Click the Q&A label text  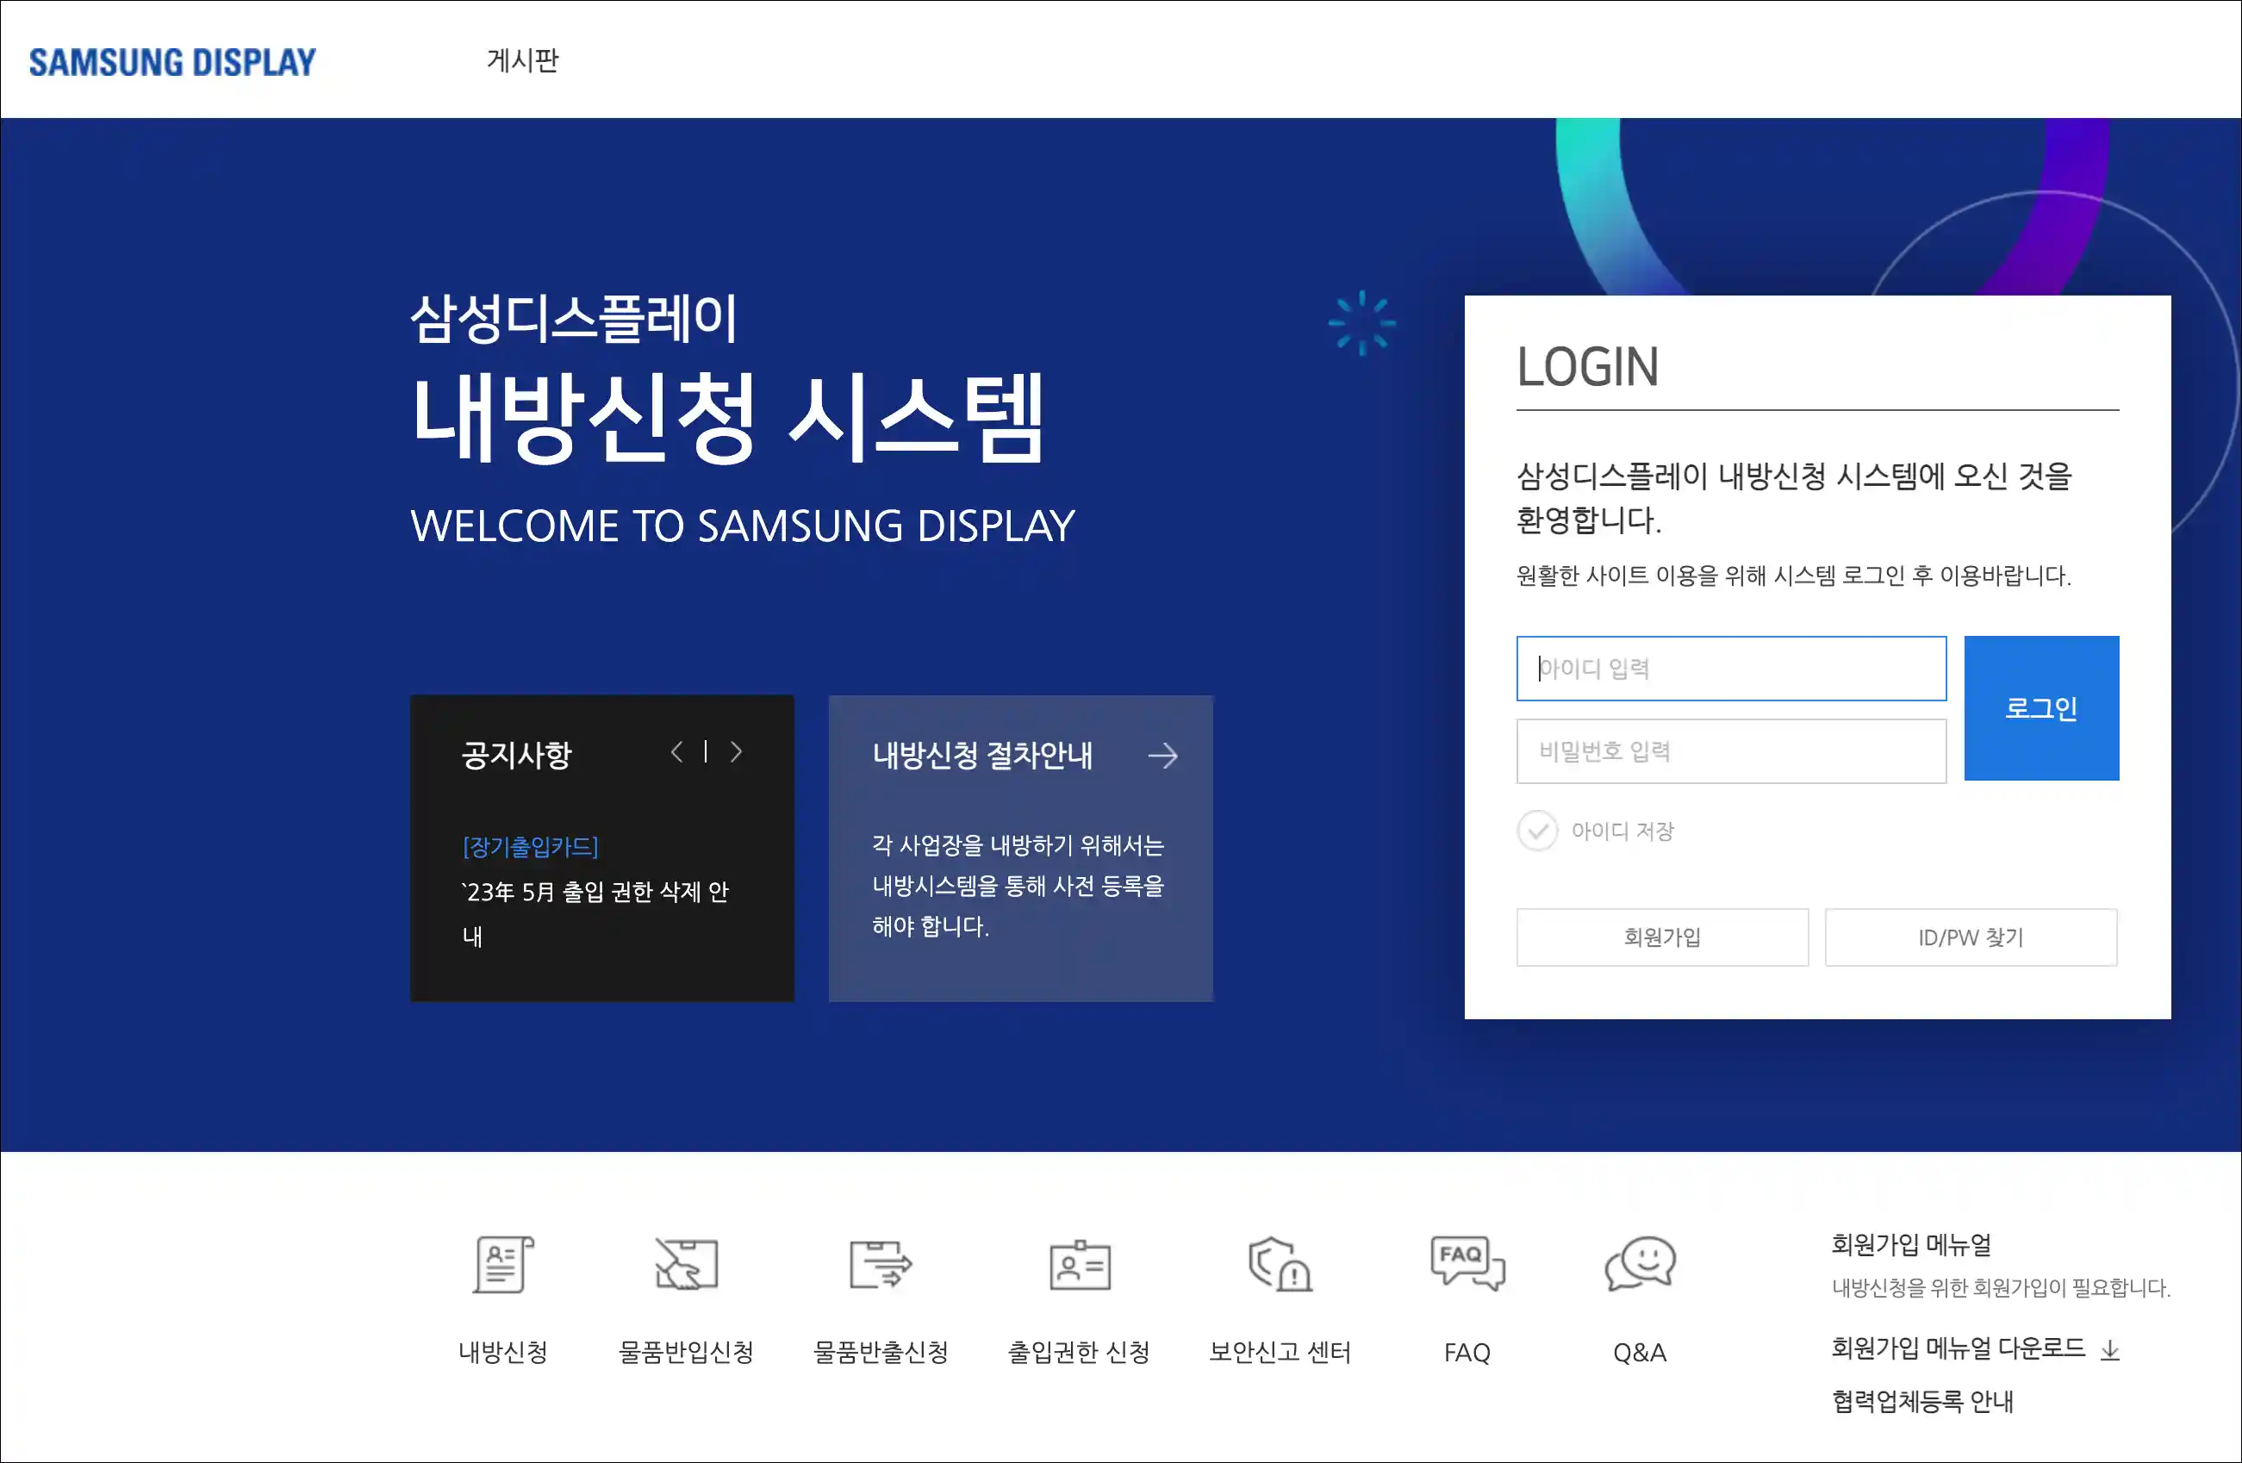click(x=1639, y=1353)
